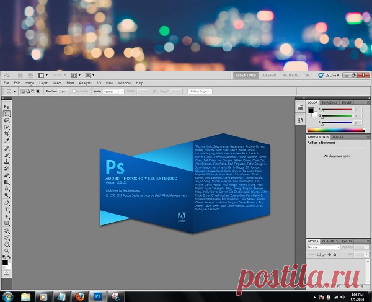The width and height of the screenshot is (372, 302).
Task: Open the Color panel options menu
Action: point(368,102)
